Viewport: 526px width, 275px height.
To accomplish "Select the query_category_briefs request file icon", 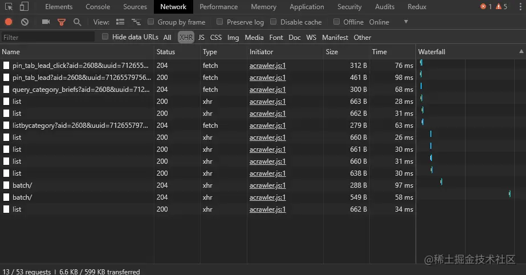I will point(6,90).
